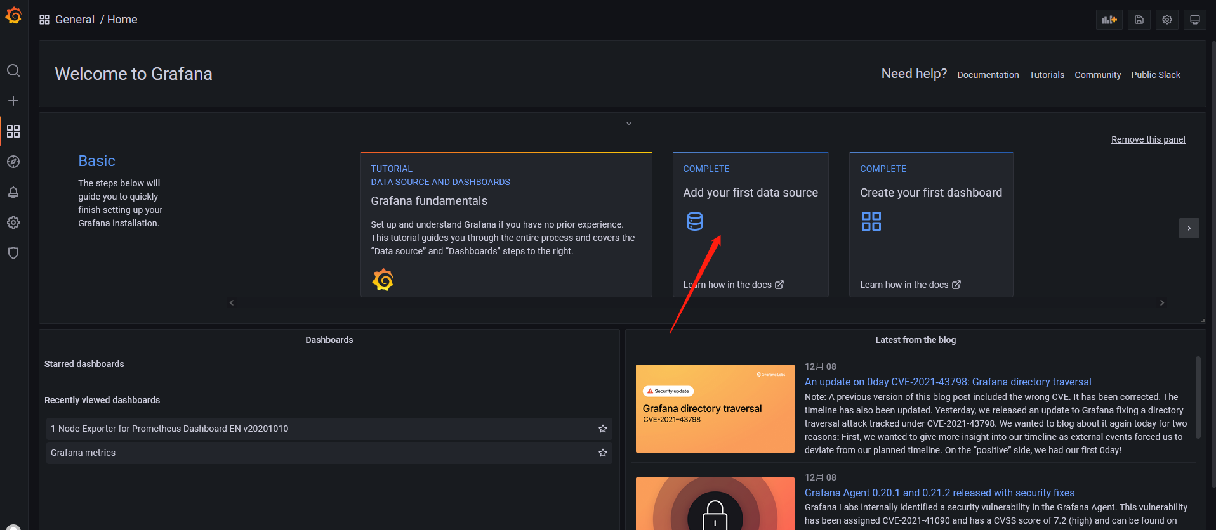Open the Grafana fundamentals tutorial card

(506, 224)
